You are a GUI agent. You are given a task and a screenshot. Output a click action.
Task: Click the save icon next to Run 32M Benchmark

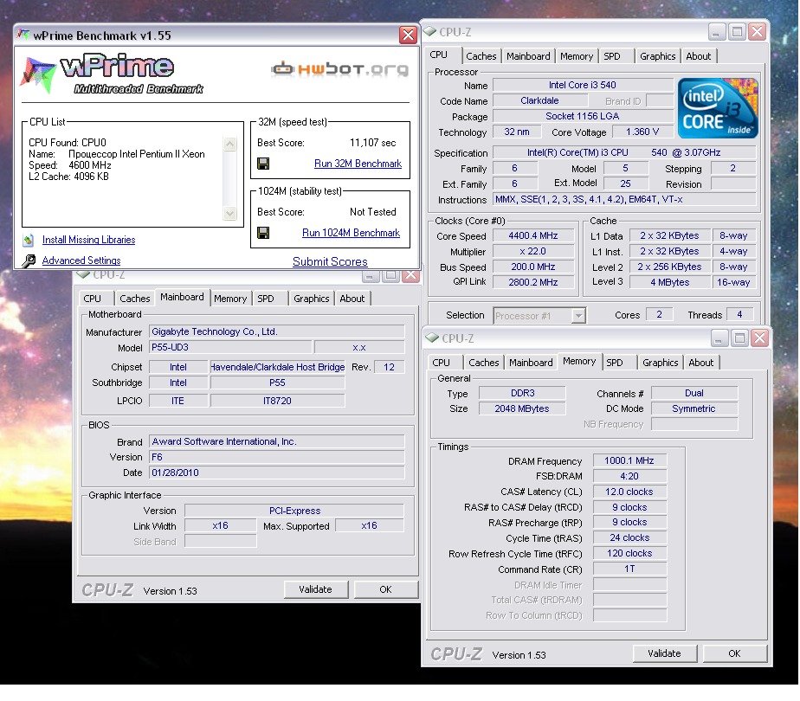click(x=263, y=164)
